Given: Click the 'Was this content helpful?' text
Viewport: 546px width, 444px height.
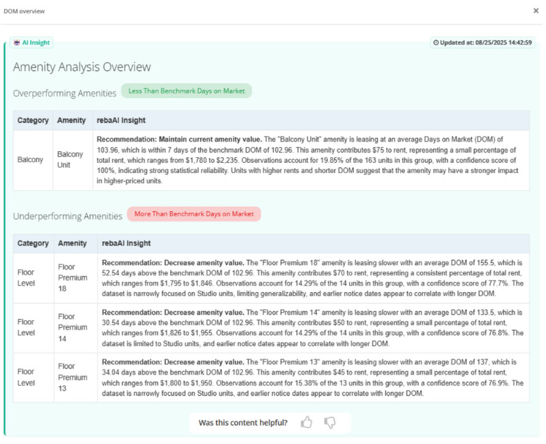Looking at the screenshot, I should click(243, 422).
